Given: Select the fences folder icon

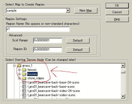Looking at the screenshot, I should (x=24, y=70).
